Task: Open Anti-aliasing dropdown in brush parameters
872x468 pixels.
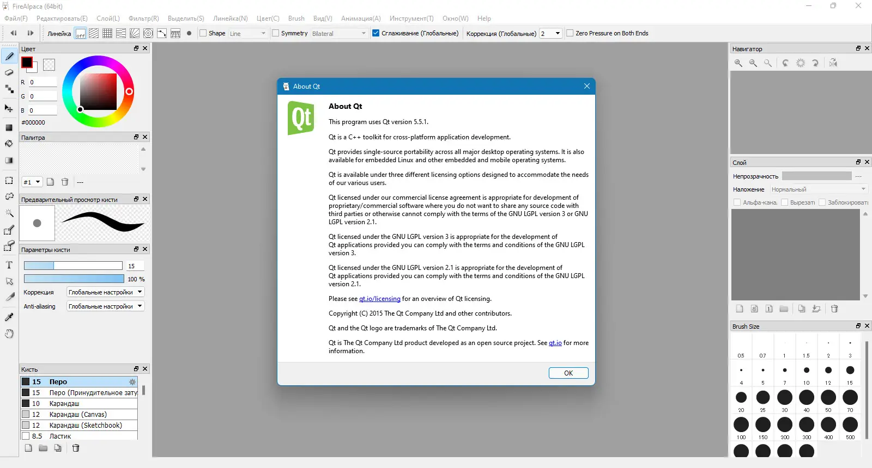Action: 105,306
